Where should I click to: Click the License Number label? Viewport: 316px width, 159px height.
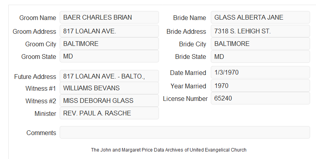[x=185, y=99]
